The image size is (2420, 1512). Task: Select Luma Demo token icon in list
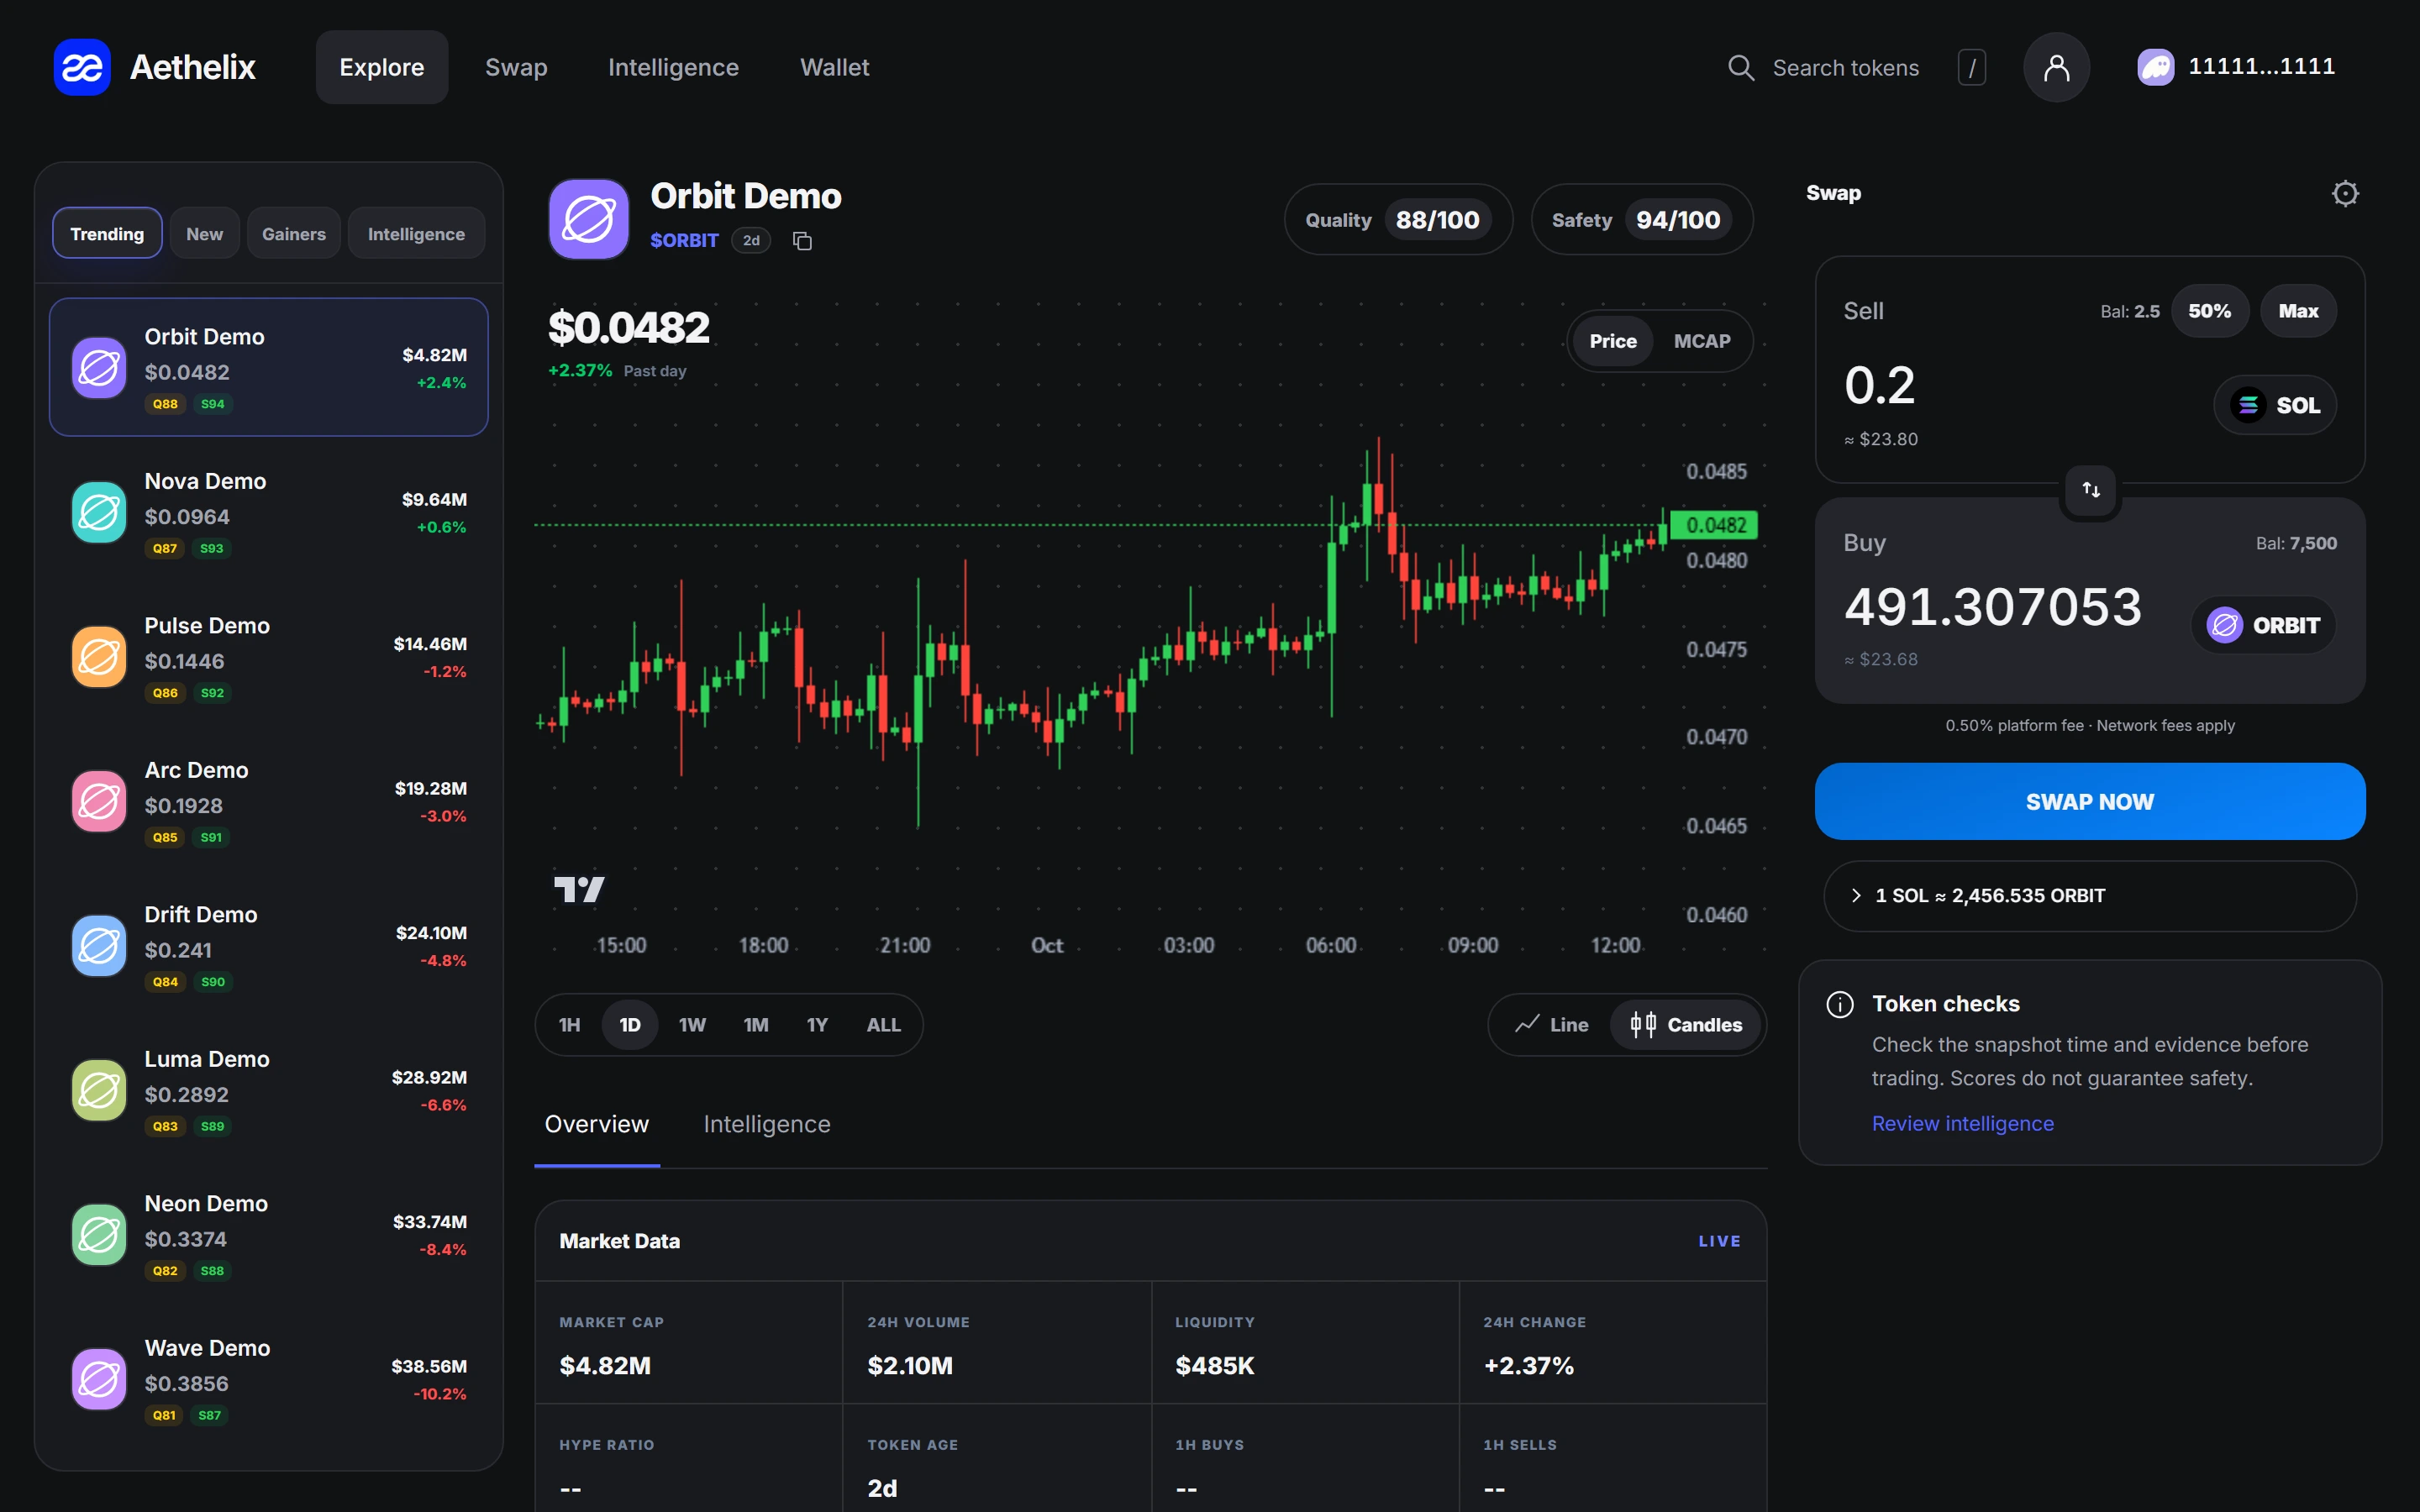(99, 1091)
